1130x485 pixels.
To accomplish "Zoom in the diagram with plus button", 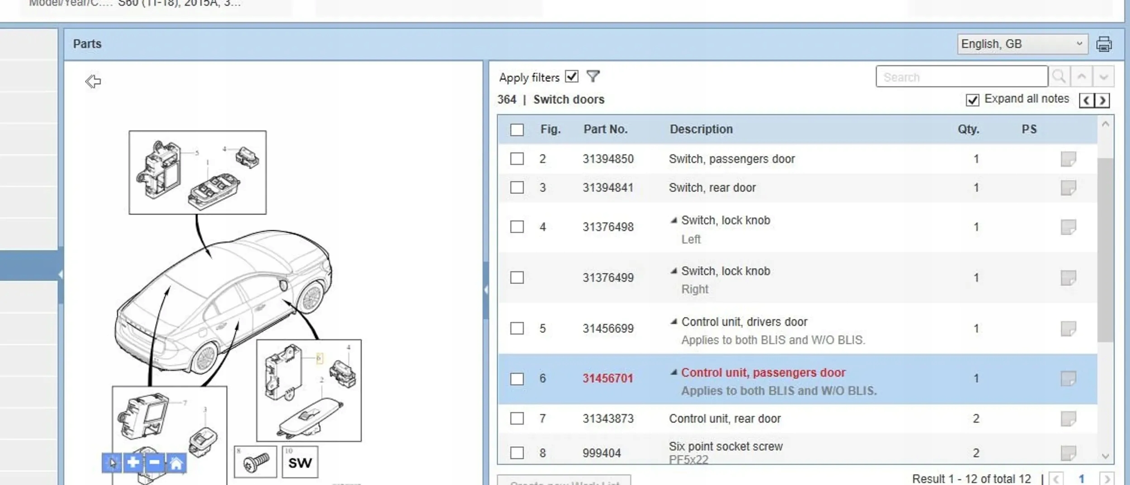I will click(133, 463).
